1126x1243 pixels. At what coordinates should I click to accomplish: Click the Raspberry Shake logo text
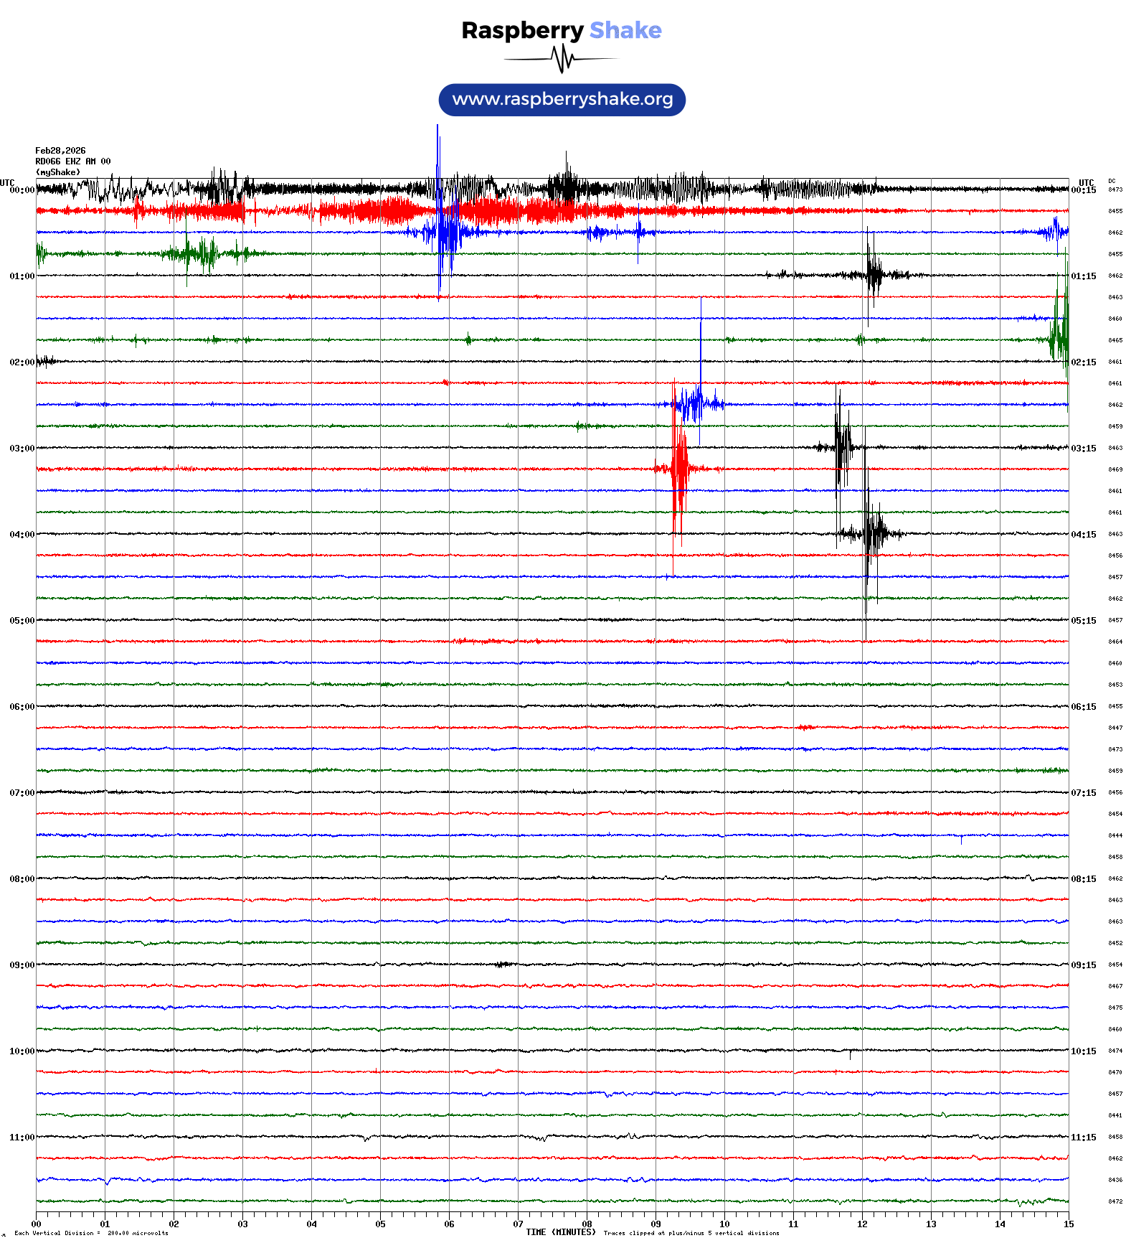[561, 31]
